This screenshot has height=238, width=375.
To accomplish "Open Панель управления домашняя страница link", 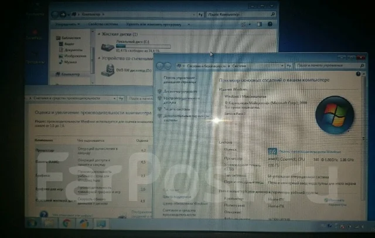I will pos(180,80).
